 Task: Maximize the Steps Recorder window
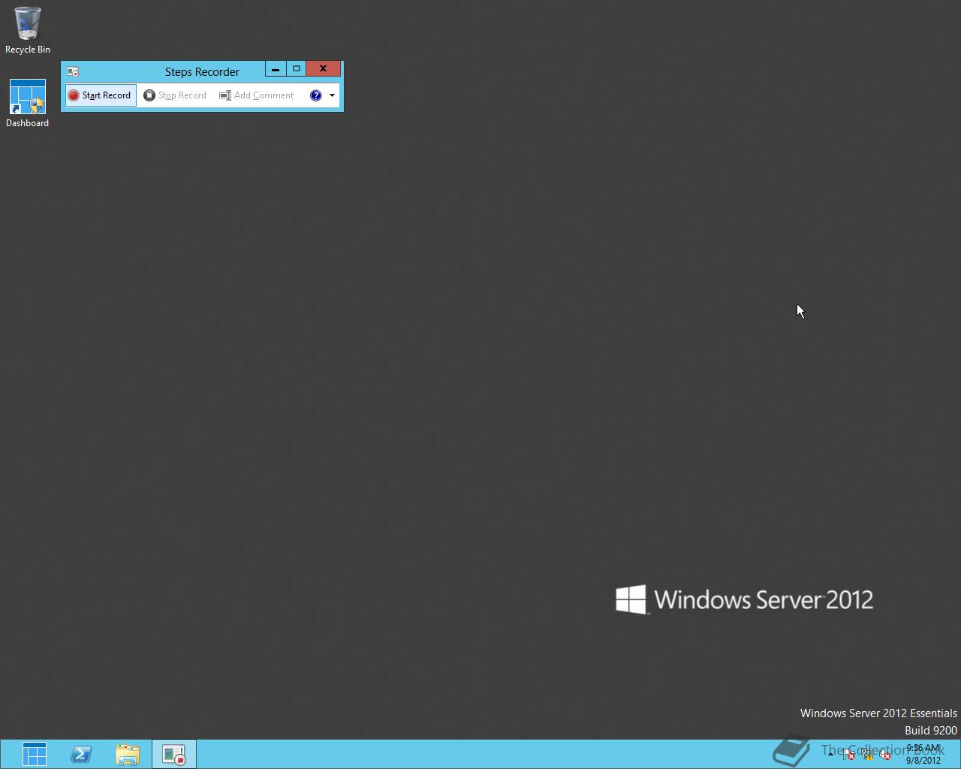point(296,69)
